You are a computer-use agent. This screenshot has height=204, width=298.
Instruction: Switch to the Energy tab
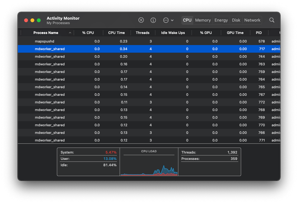pyautogui.click(x=221, y=20)
